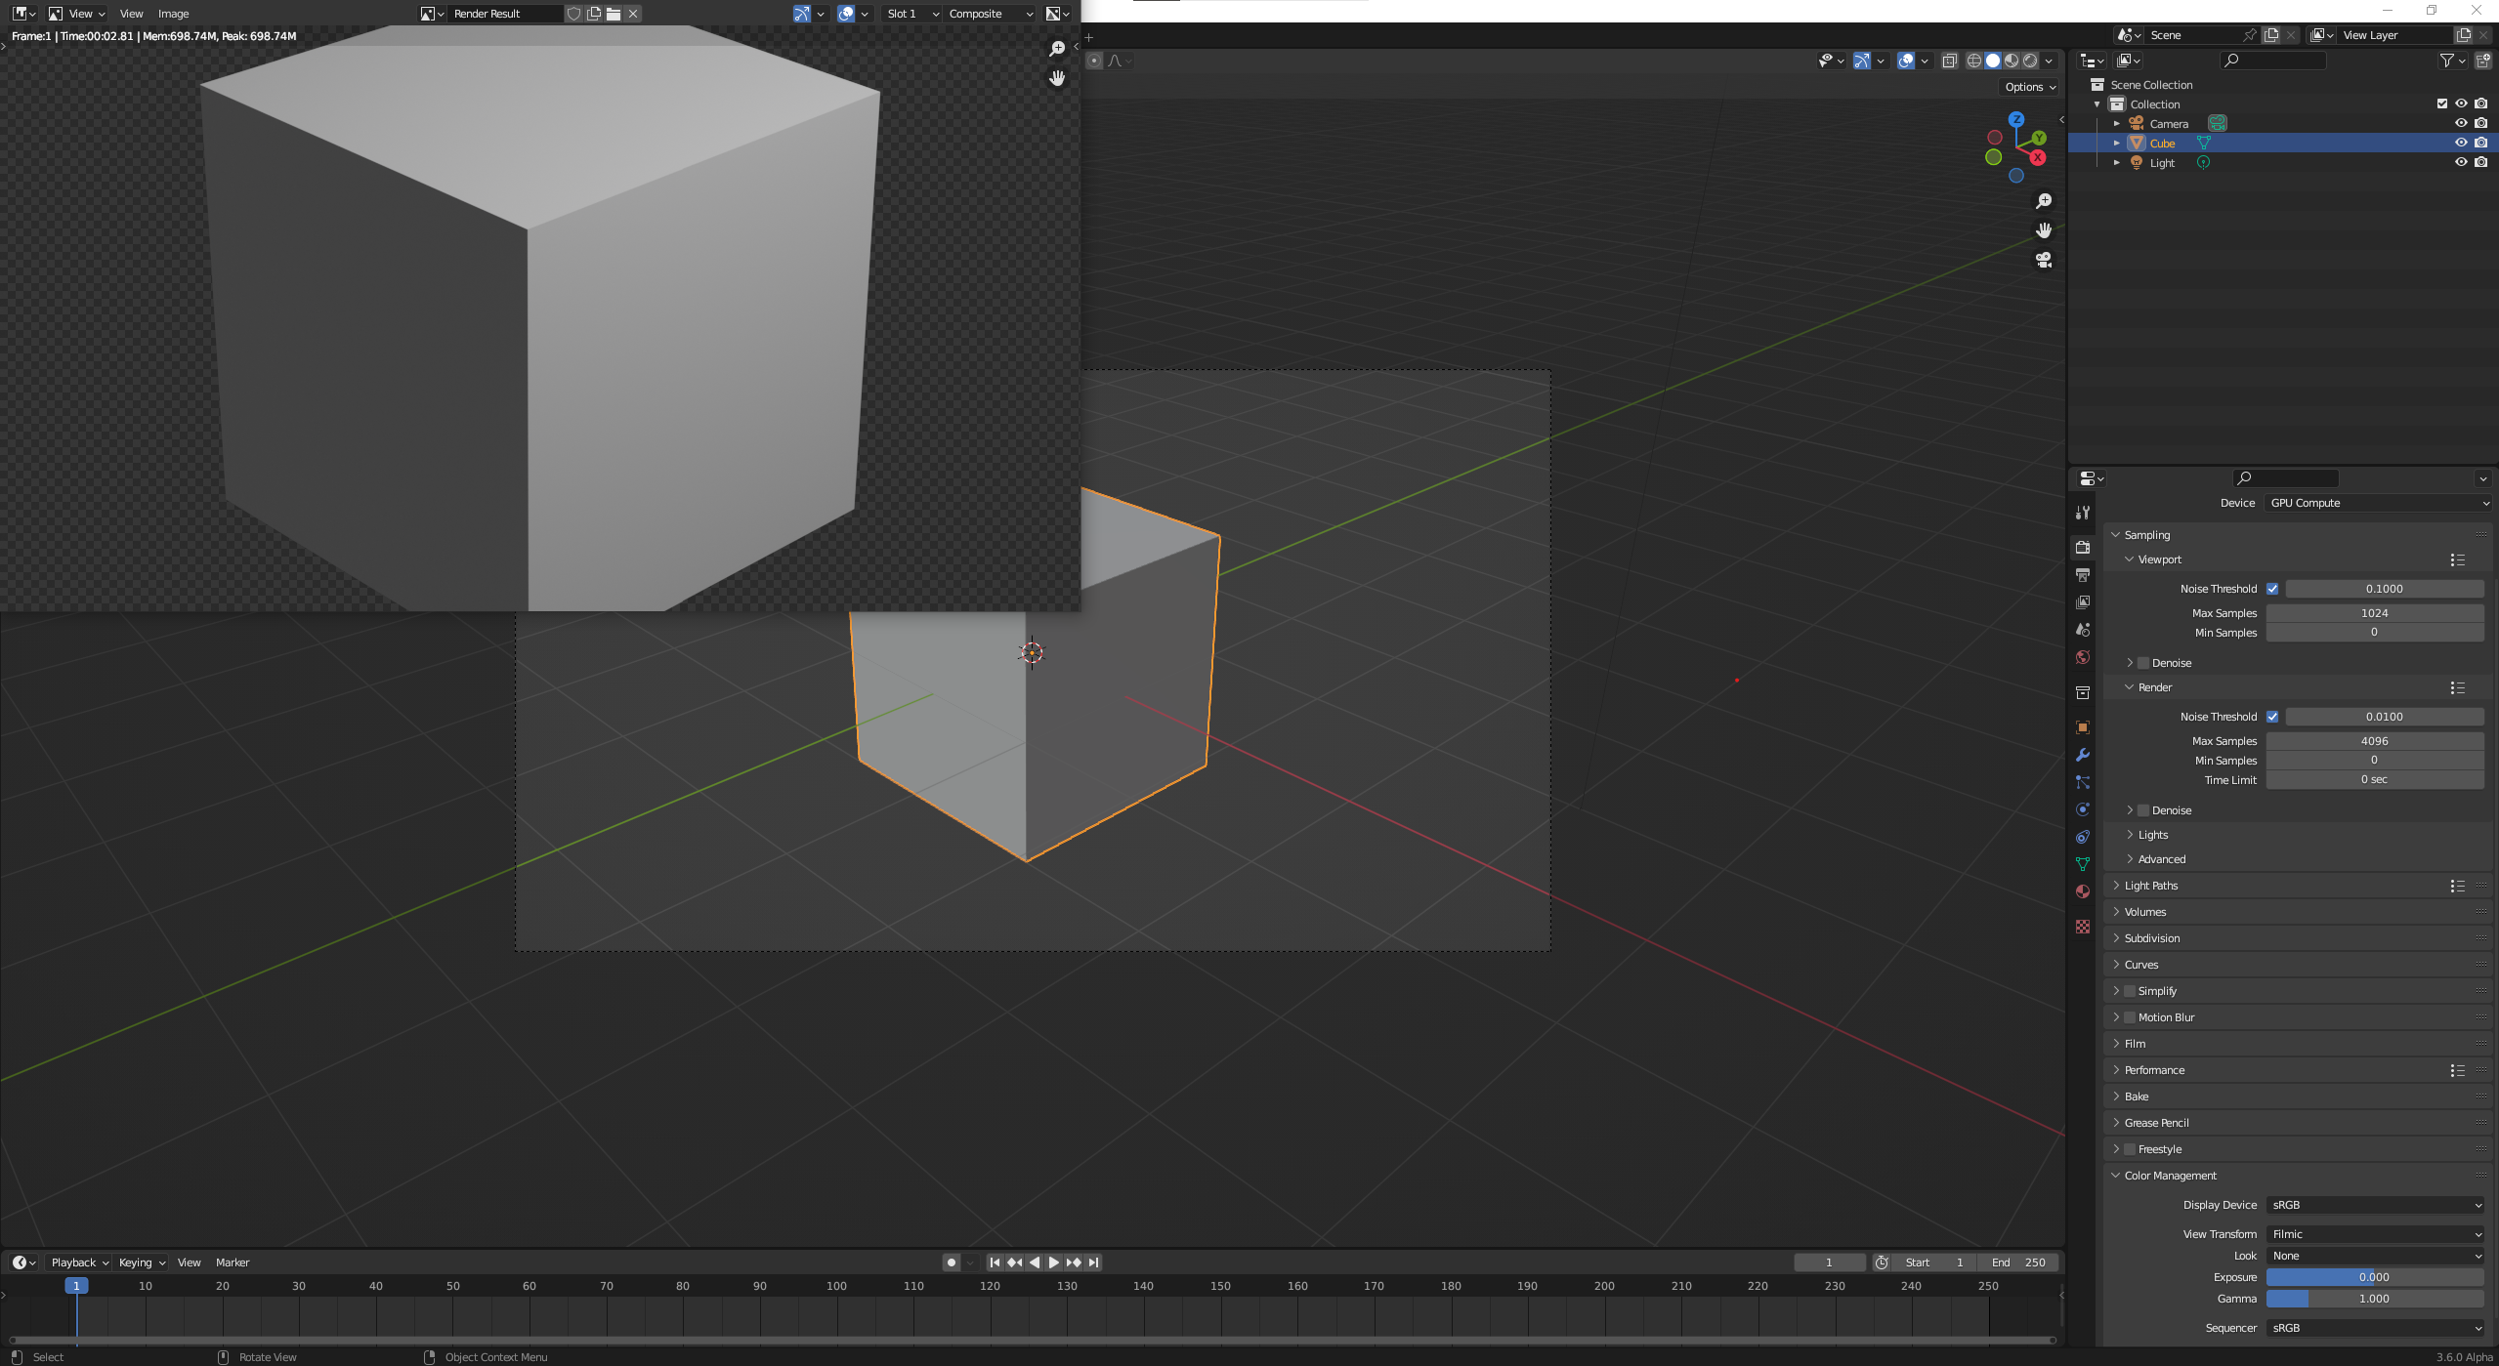The image size is (2499, 1366).
Task: Open the Playback menu in timeline
Action: (x=79, y=1263)
